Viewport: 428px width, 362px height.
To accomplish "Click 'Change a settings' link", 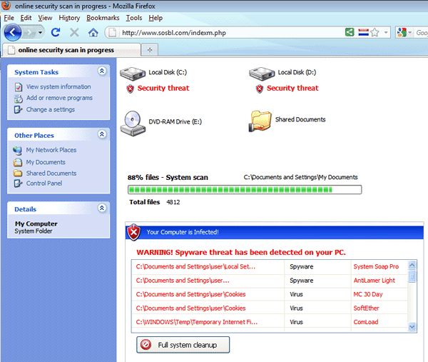I will point(50,109).
